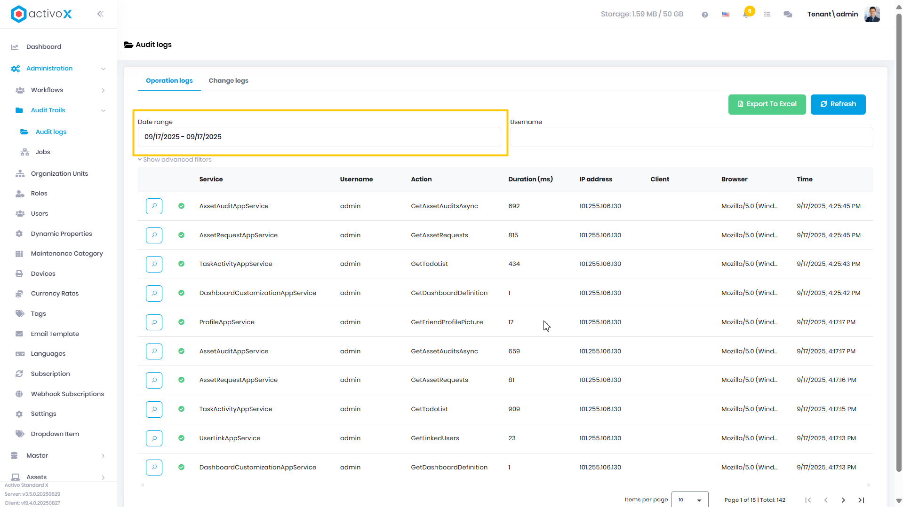Open the items per page dropdown
This screenshot has height=507, width=903.
click(x=690, y=500)
